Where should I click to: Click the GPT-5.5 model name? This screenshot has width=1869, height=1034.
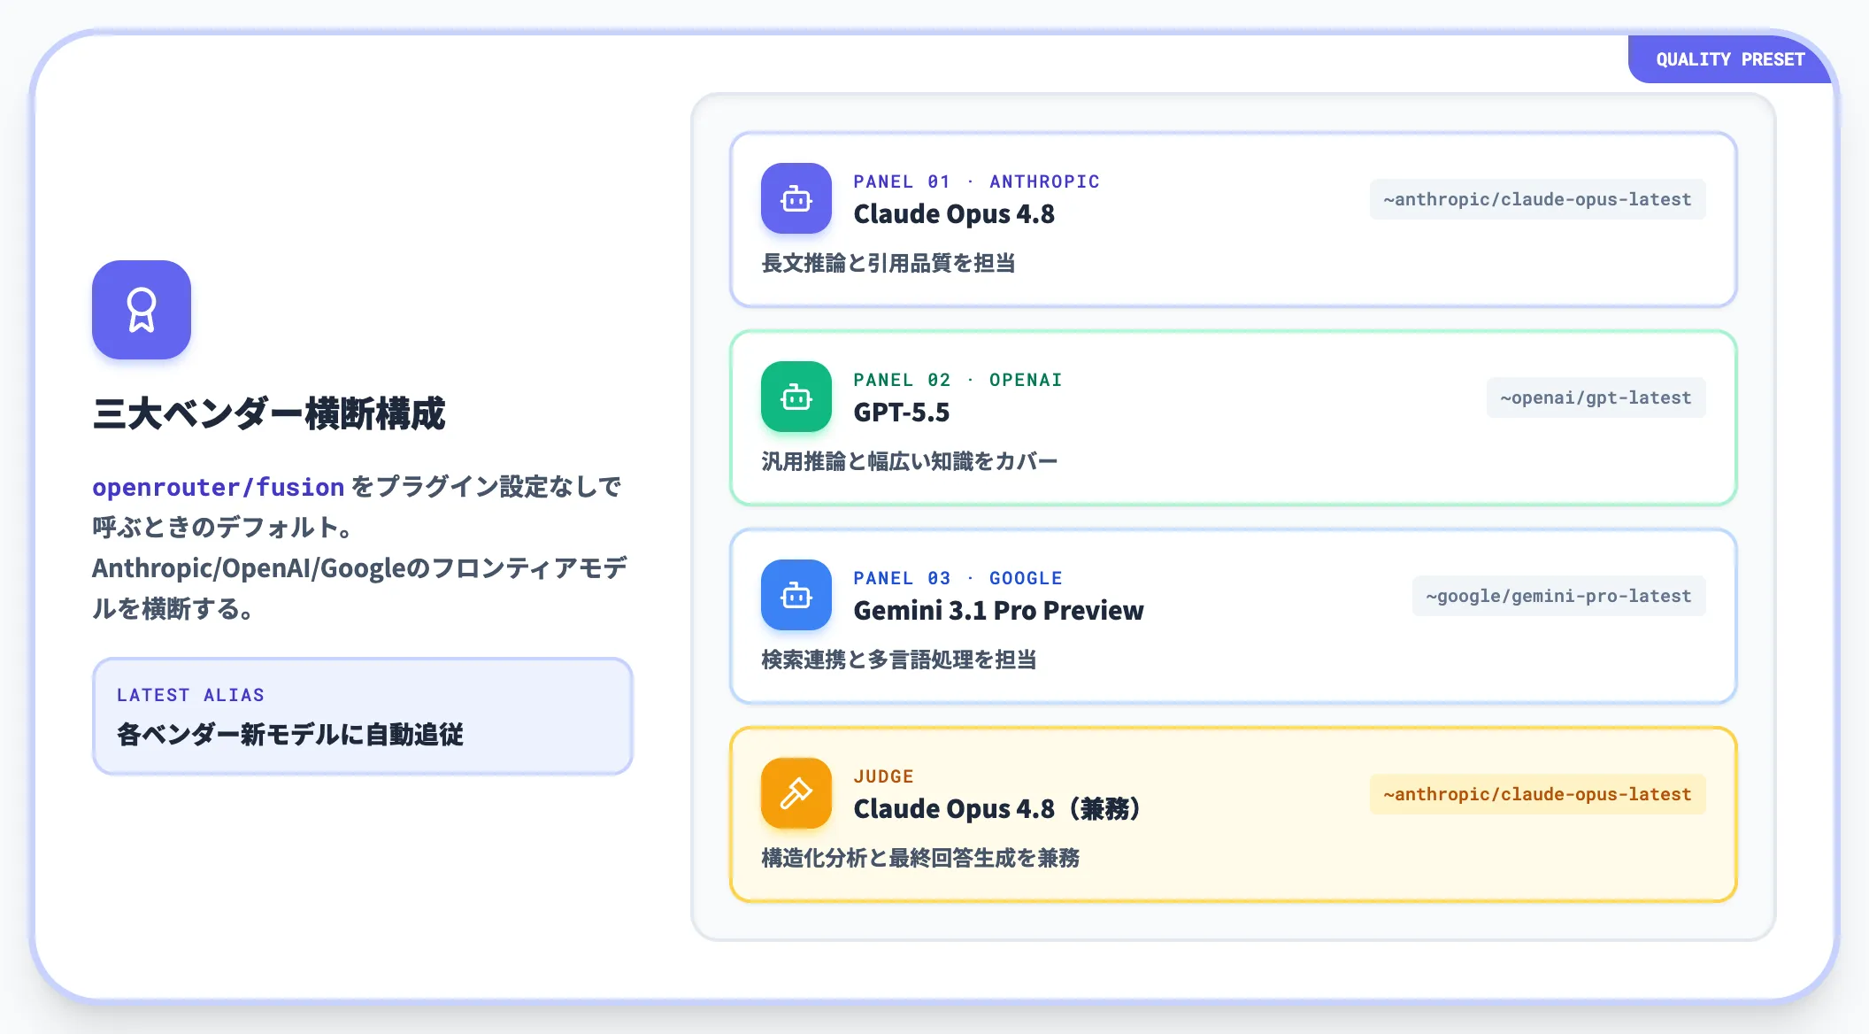tap(901, 413)
